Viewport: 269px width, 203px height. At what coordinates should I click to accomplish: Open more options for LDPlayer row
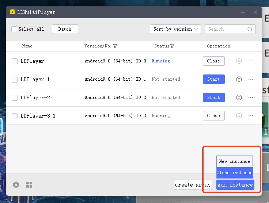251,61
